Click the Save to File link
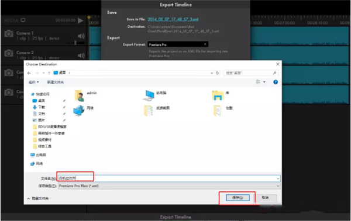The width and height of the screenshot is (351, 221). [x=173, y=19]
